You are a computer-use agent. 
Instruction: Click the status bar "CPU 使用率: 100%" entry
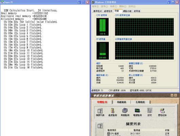pos(117,90)
